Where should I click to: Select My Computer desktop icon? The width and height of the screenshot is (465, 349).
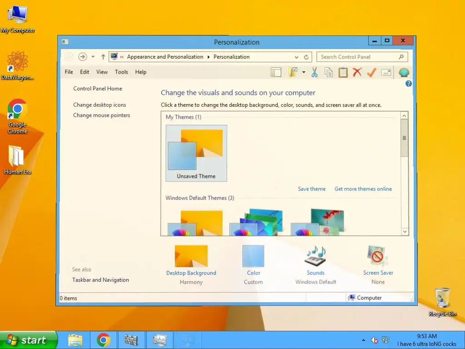[x=18, y=20]
